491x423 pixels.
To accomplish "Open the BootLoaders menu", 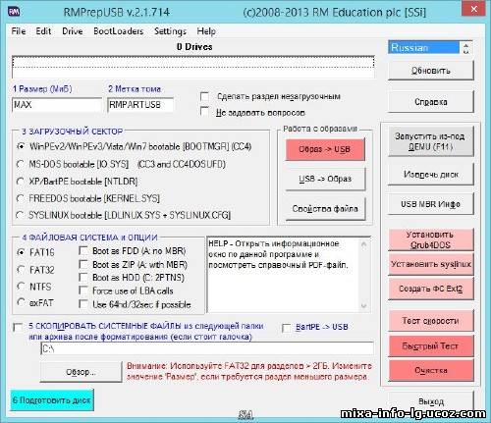I will [118, 31].
